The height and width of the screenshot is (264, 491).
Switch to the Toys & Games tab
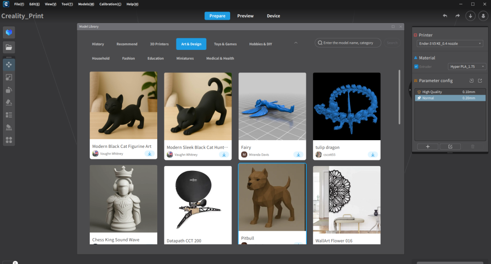pos(225,44)
